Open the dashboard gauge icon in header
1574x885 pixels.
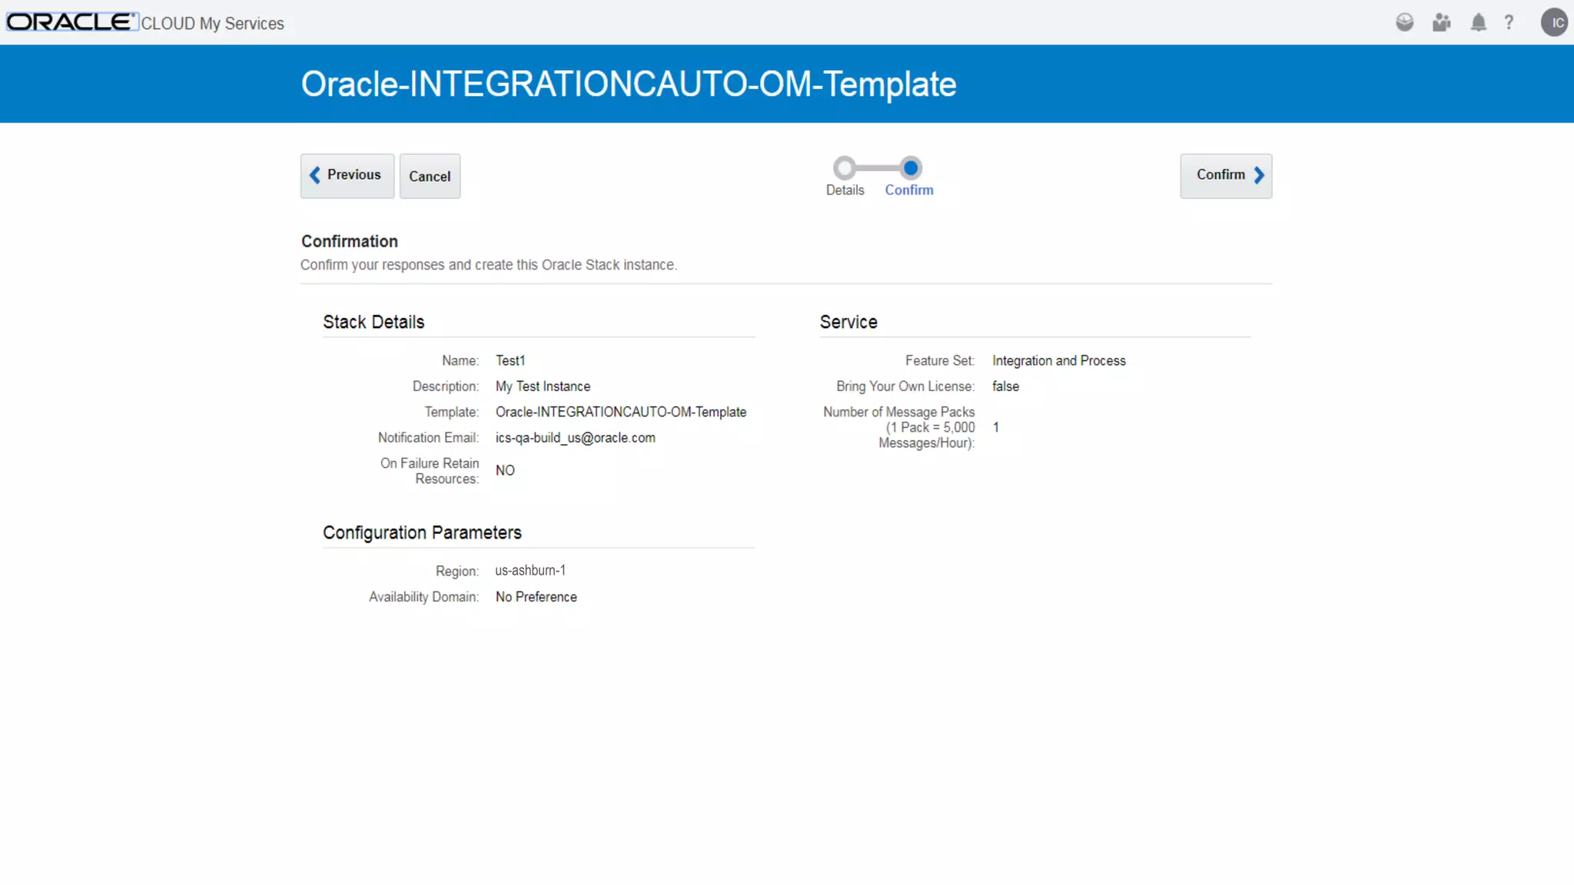[1404, 22]
